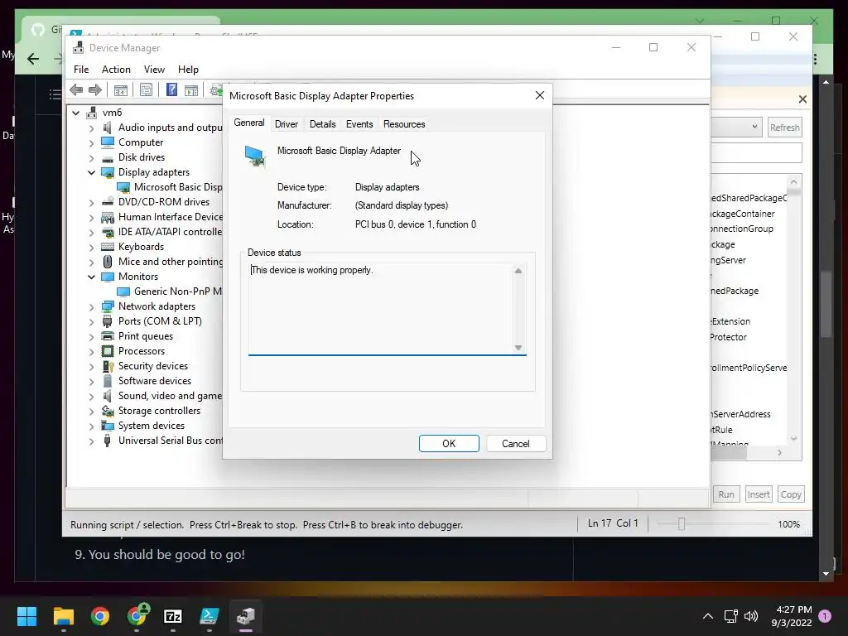
Task: Select the Generic Non-PnP Monitor tree item
Action: [x=170, y=291]
